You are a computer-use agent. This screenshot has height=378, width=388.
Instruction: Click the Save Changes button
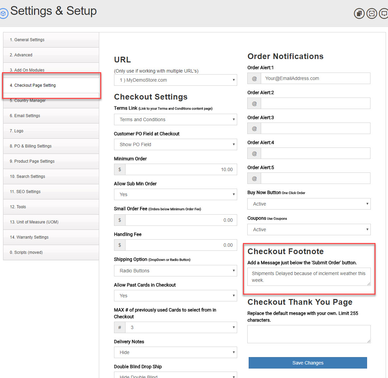[308, 363]
